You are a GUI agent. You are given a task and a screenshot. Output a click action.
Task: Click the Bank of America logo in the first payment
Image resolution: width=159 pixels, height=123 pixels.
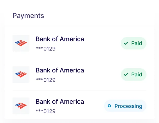(21, 43)
